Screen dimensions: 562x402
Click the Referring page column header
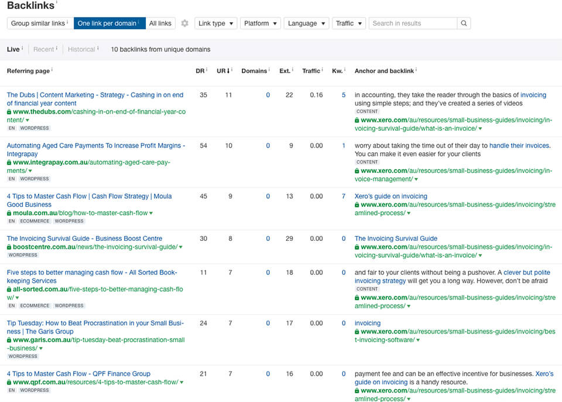28,71
